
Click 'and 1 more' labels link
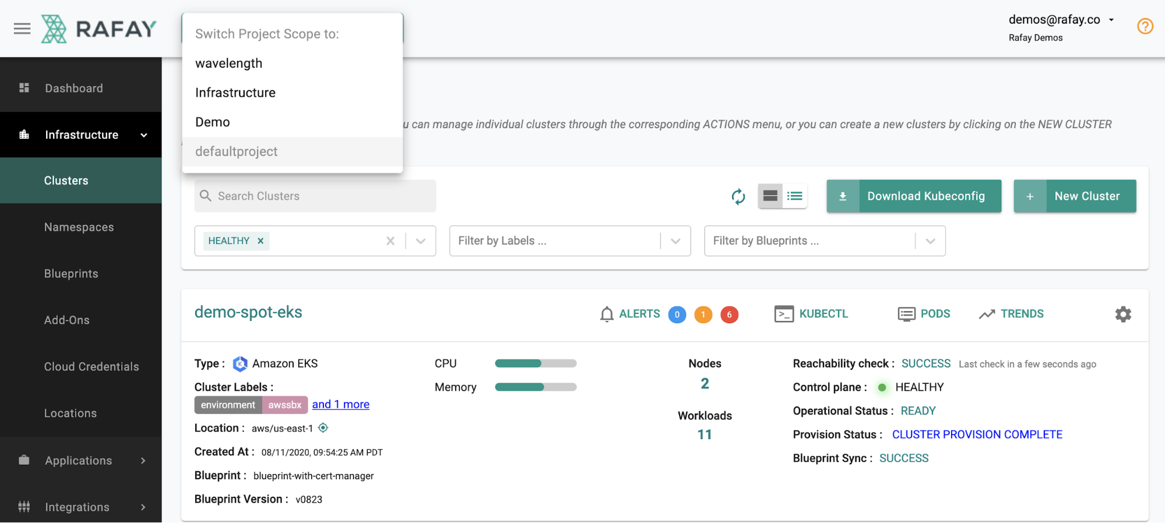[340, 404]
